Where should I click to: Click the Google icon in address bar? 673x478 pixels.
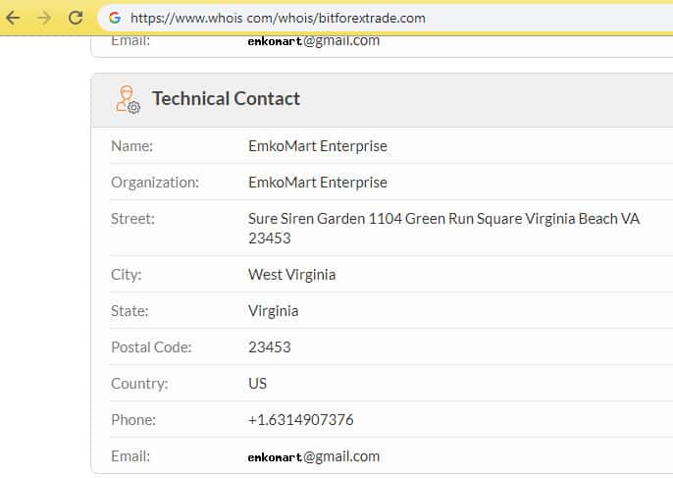coord(115,18)
